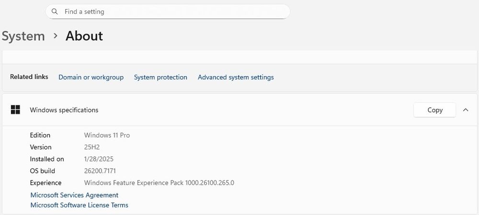Click the Windows 11 Pro edition value

[x=107, y=135]
